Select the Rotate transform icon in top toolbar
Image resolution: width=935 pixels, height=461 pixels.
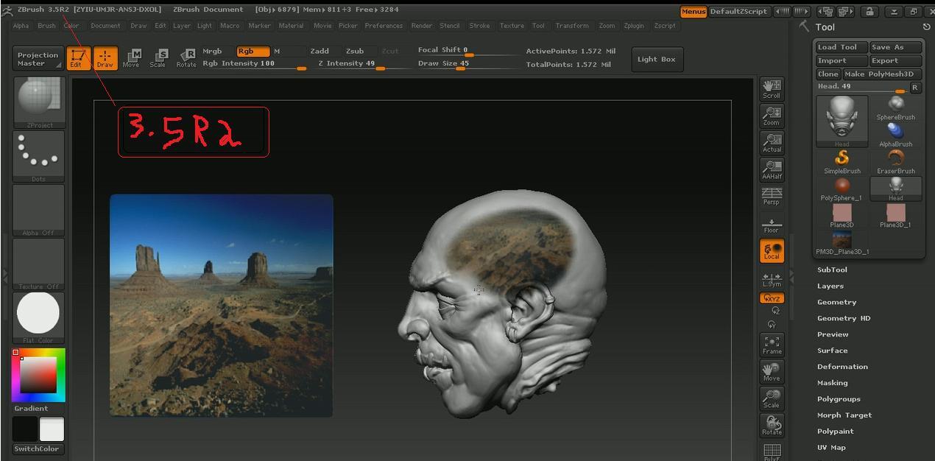[x=186, y=58]
